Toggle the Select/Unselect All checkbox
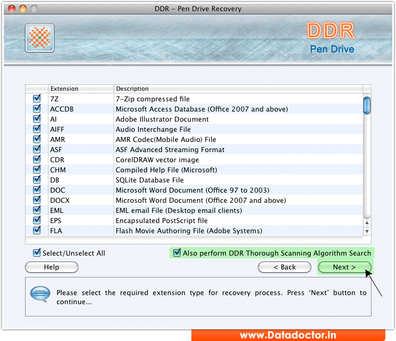Viewport: 396px width, 341px height. [x=37, y=252]
